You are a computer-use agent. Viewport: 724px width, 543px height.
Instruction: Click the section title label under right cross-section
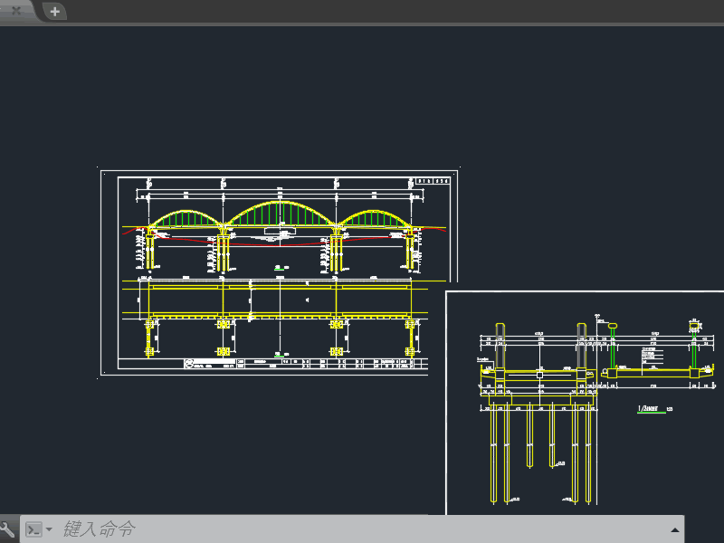[652, 408]
